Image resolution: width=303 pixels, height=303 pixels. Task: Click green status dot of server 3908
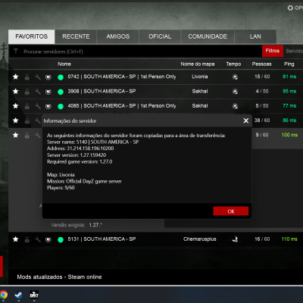(61, 92)
